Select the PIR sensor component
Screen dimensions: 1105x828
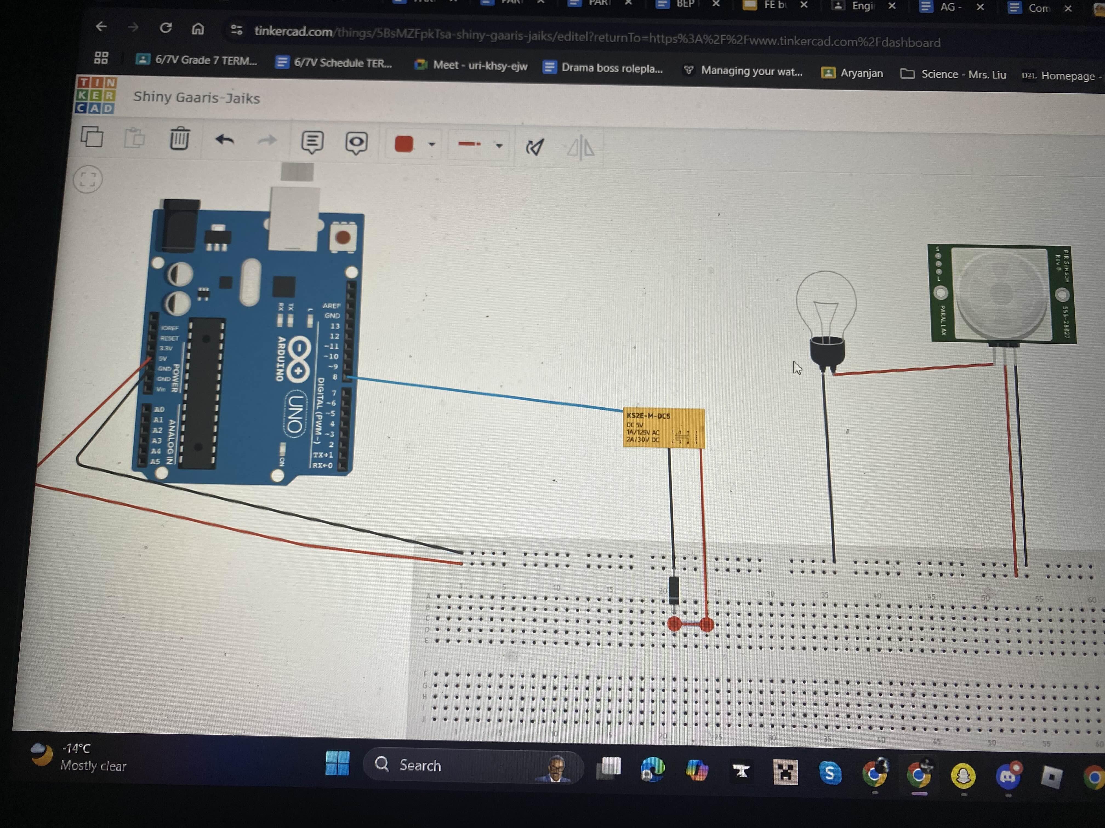tap(1002, 294)
